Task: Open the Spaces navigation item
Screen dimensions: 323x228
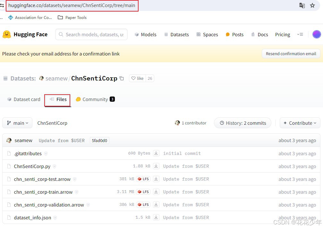Action: (207, 34)
